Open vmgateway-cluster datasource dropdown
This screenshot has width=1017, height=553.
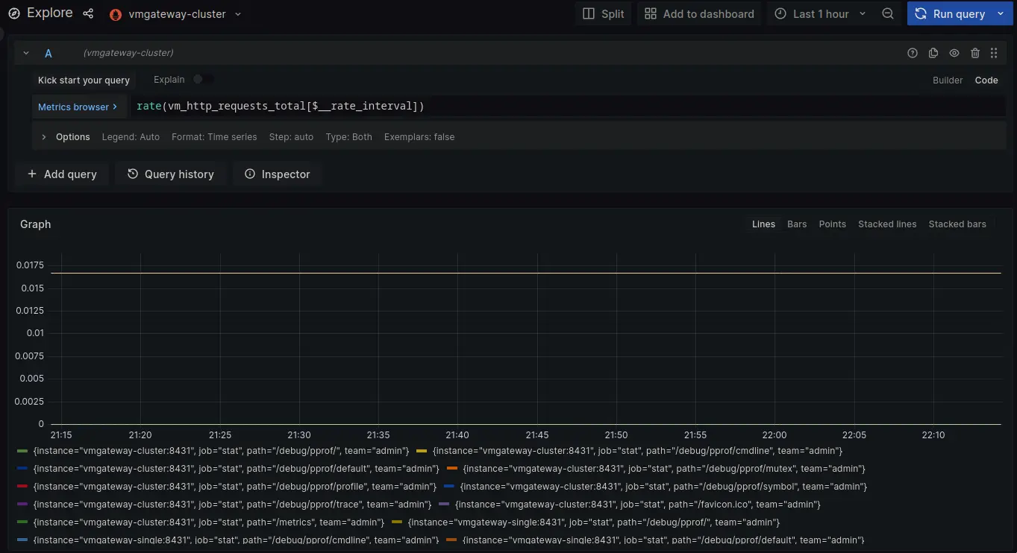pos(176,14)
